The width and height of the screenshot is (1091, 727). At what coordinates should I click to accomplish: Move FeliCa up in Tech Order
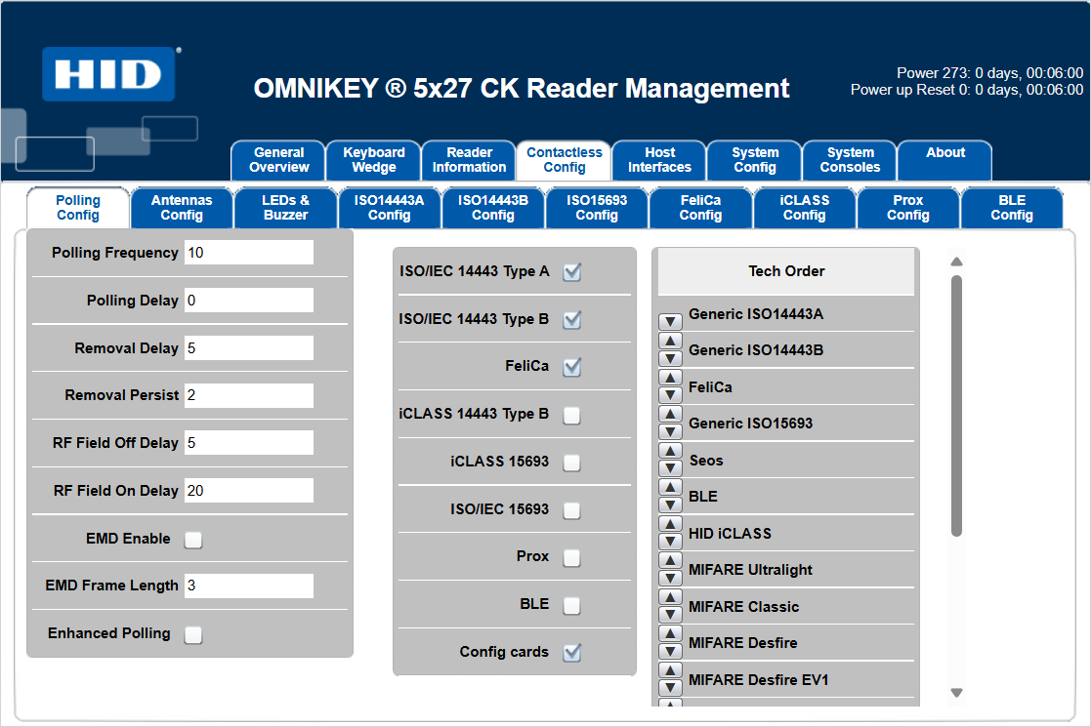670,378
